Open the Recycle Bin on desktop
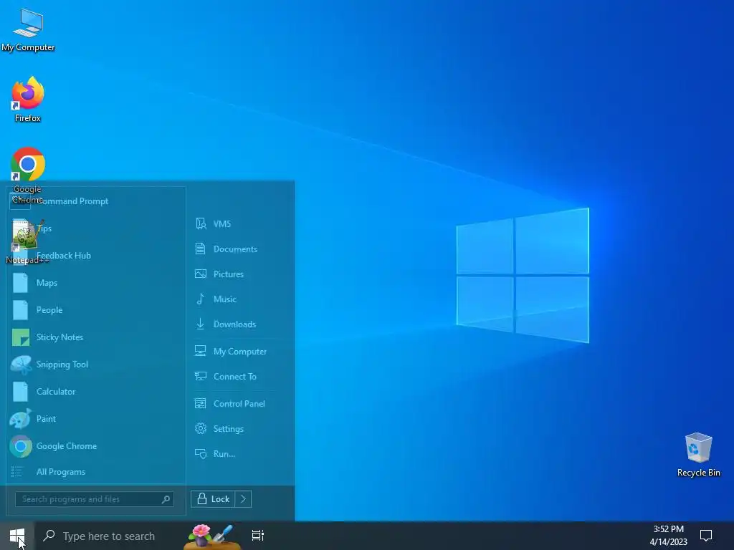The image size is (734, 550). click(698, 454)
